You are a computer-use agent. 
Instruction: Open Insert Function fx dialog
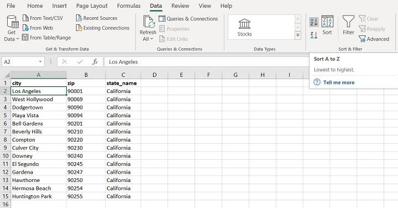point(95,62)
